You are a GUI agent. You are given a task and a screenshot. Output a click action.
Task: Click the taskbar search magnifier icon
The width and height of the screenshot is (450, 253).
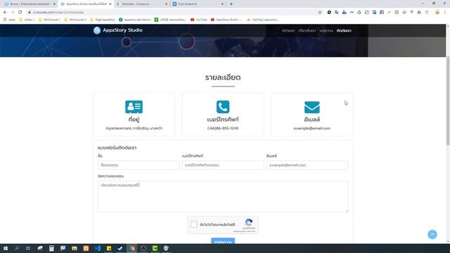(x=17, y=248)
